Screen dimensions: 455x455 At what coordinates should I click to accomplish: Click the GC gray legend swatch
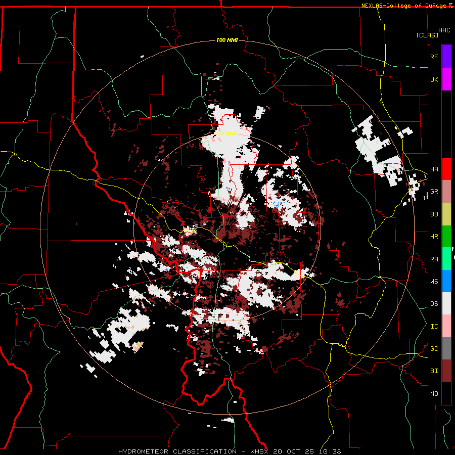(x=446, y=348)
